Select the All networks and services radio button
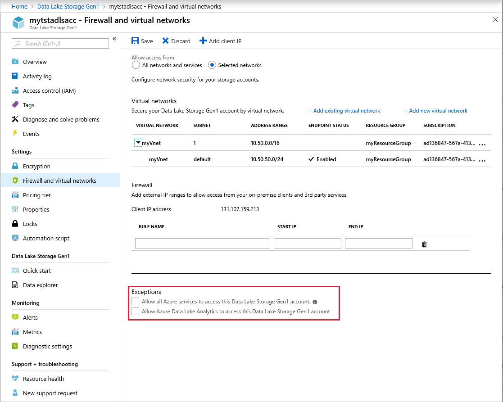 pyautogui.click(x=136, y=65)
